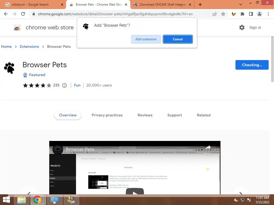Click the Browser Pets paw icon

tap(9, 68)
